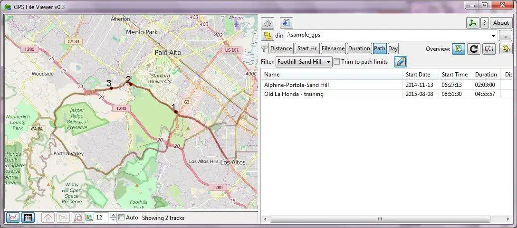This screenshot has height=228, width=517.
Task: Increase the zoom level stepper
Action: click(x=114, y=216)
